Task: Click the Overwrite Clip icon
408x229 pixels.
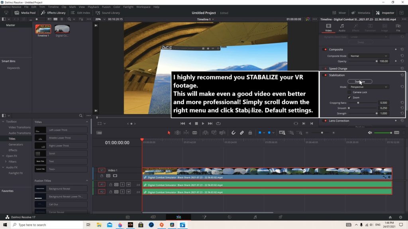Action: tap(214, 133)
